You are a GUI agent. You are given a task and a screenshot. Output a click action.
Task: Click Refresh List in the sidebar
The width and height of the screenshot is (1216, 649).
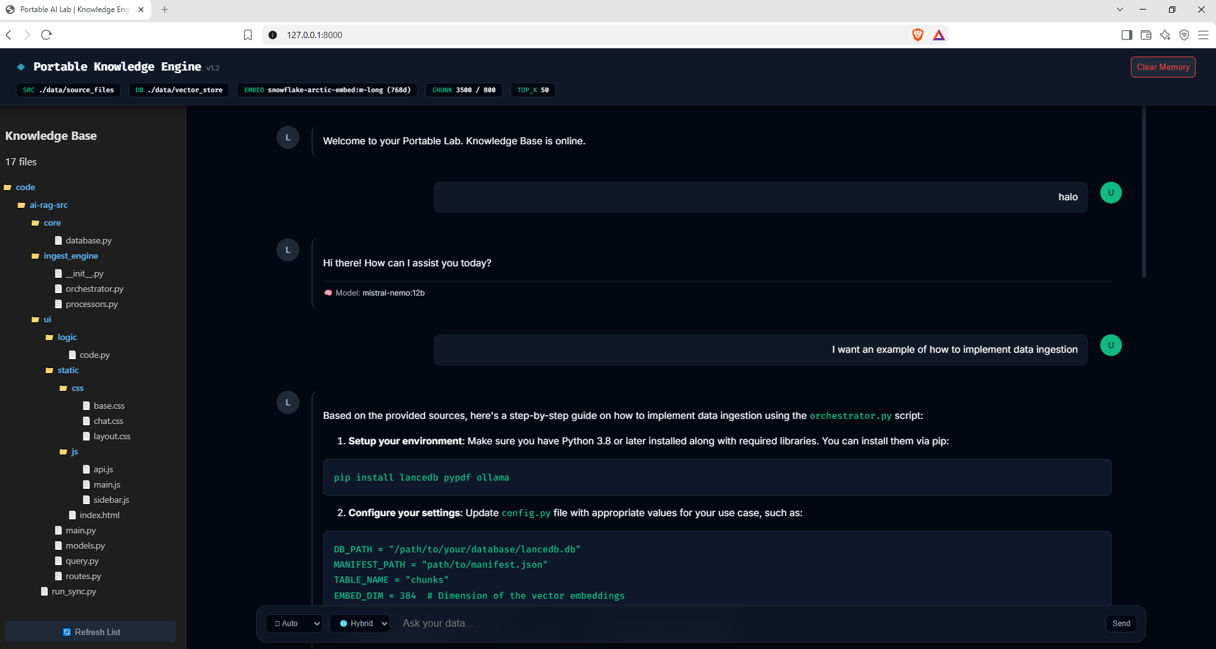91,632
